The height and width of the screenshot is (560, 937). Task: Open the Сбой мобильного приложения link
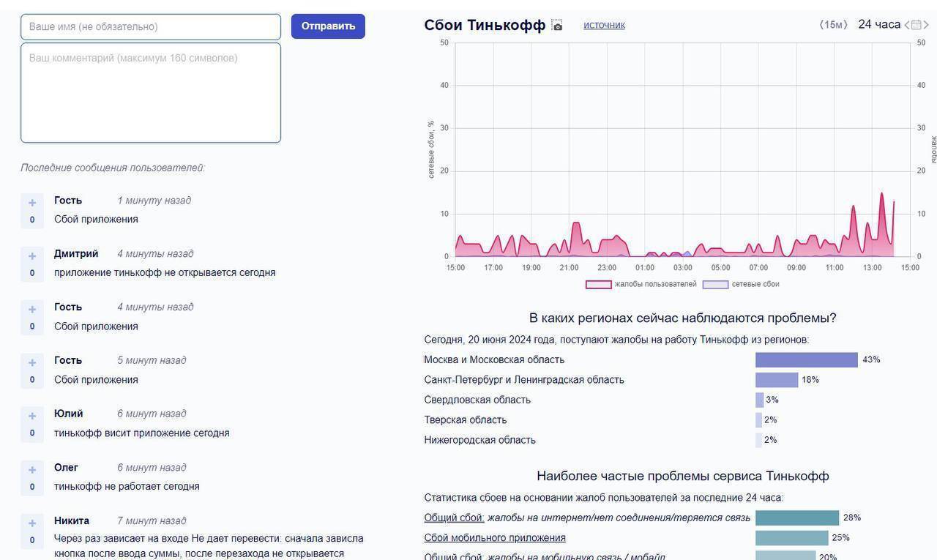coord(495,538)
